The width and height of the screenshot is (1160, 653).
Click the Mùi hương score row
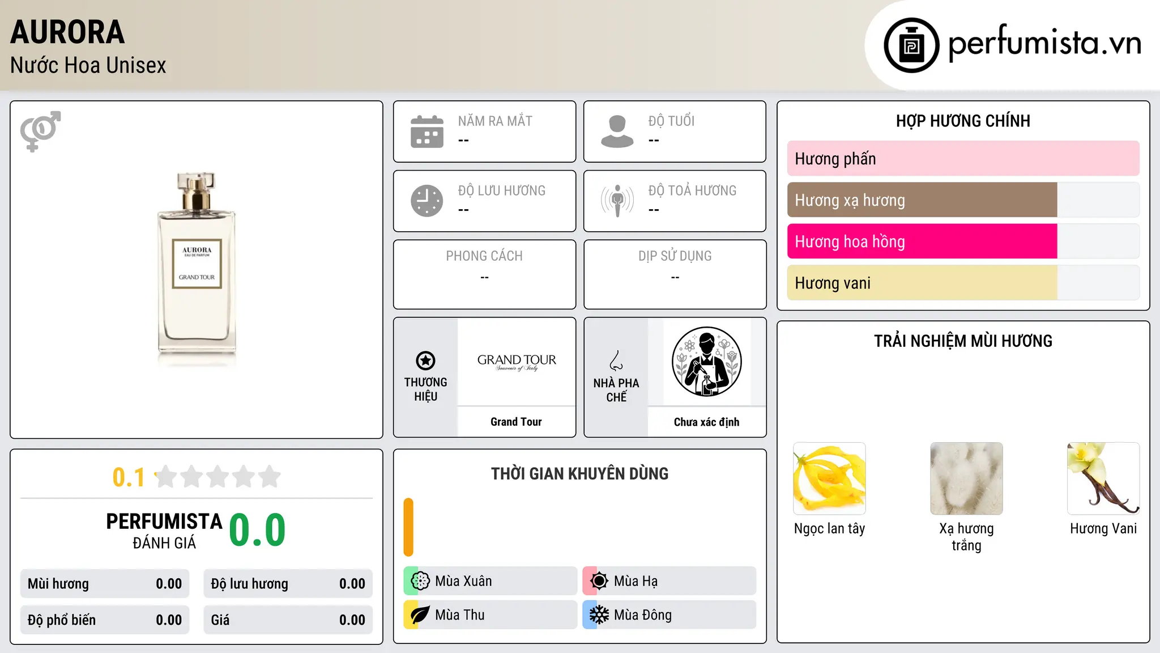click(105, 584)
